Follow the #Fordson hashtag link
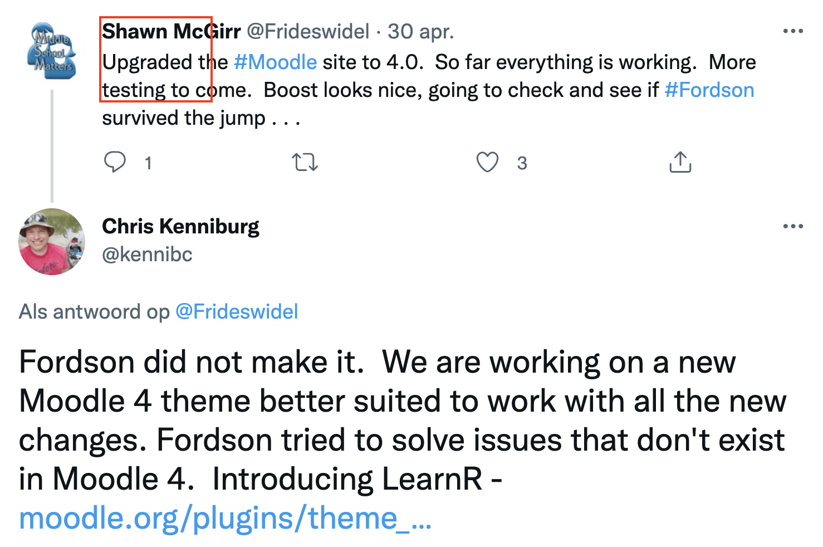The height and width of the screenshot is (547, 823). pos(709,90)
